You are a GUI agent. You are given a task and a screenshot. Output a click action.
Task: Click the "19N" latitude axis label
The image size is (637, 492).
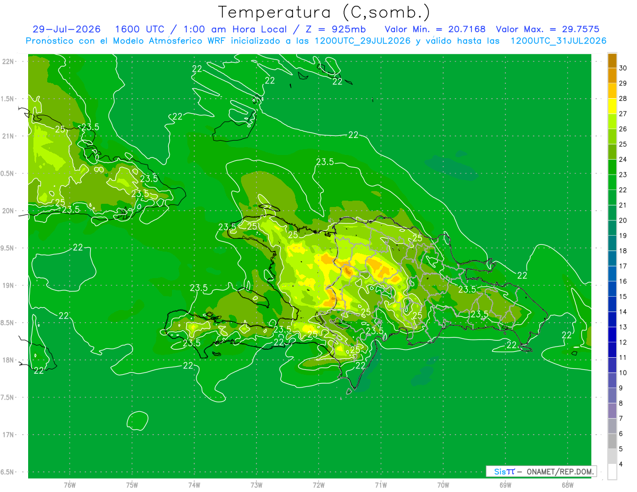tap(9, 286)
